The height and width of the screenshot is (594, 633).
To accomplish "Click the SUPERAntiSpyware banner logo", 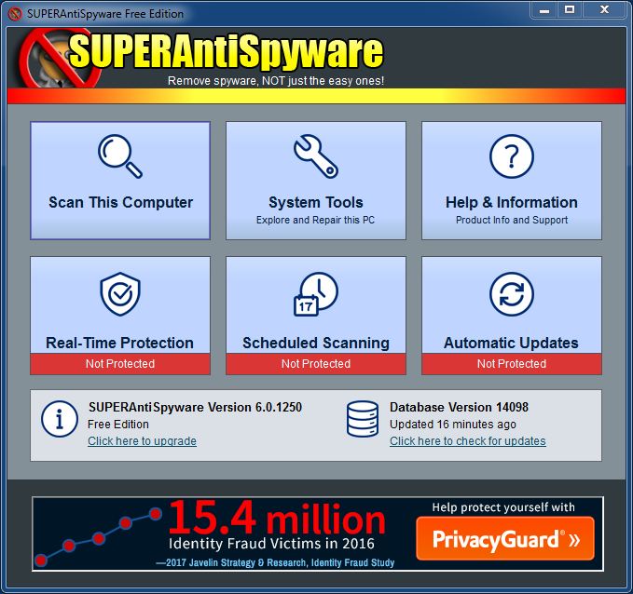I will 202,58.
